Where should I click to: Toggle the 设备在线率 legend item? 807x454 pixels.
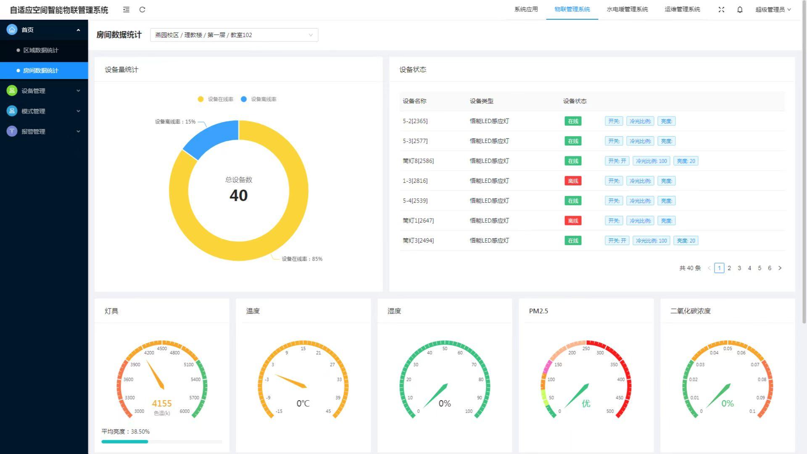click(216, 99)
